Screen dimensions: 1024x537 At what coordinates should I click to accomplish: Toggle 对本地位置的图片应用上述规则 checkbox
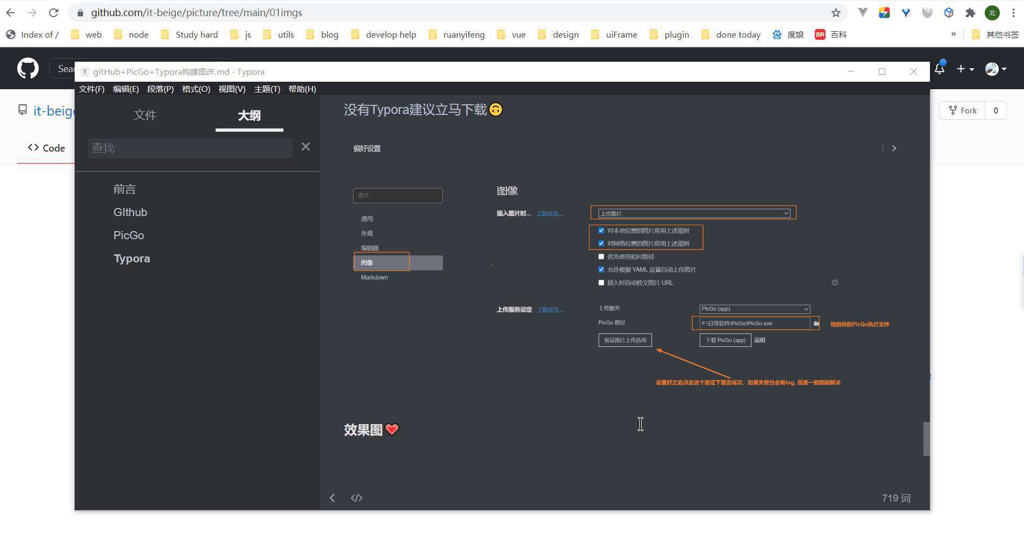click(x=601, y=230)
